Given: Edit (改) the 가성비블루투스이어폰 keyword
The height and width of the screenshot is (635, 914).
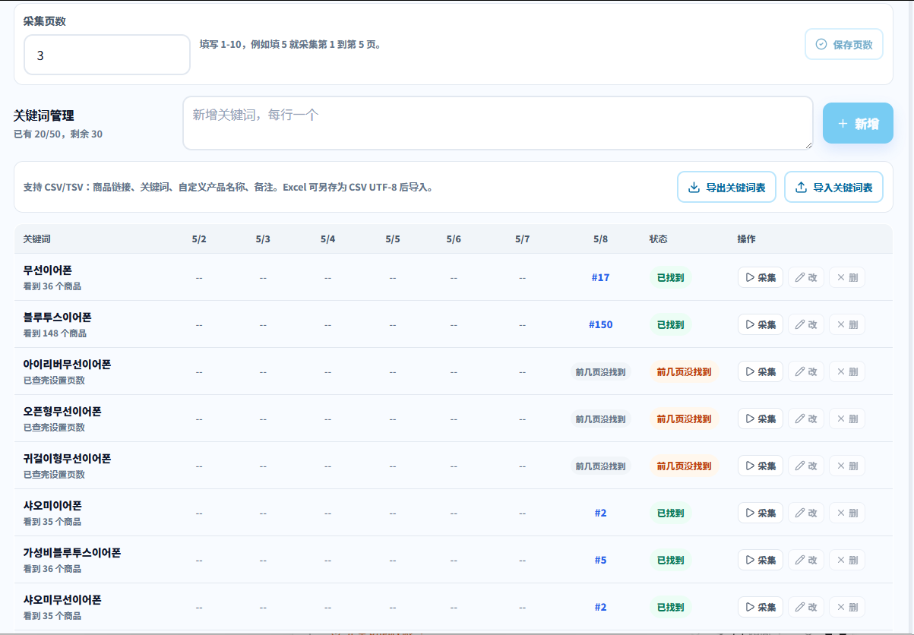Looking at the screenshot, I should click(x=806, y=560).
